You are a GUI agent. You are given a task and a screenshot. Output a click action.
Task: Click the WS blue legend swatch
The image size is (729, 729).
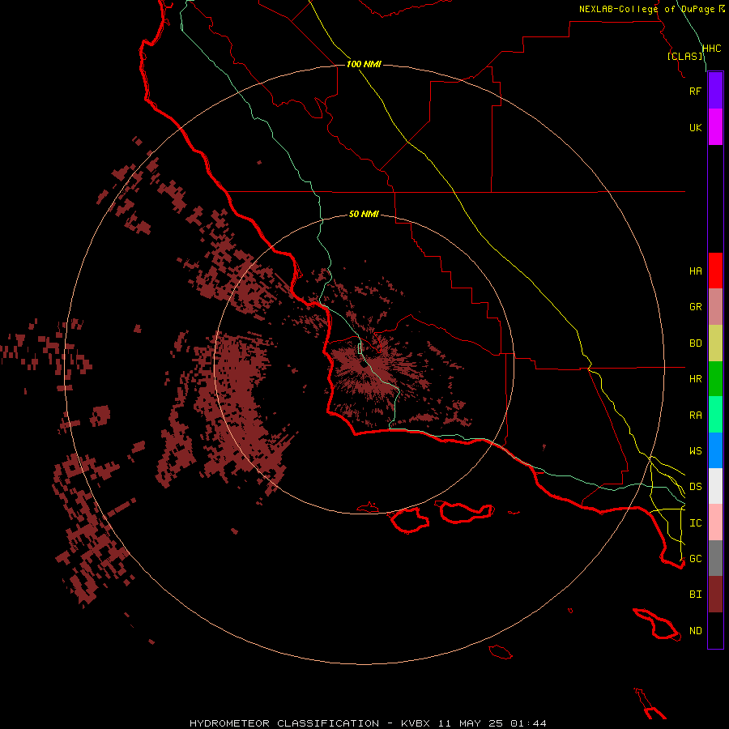[715, 450]
